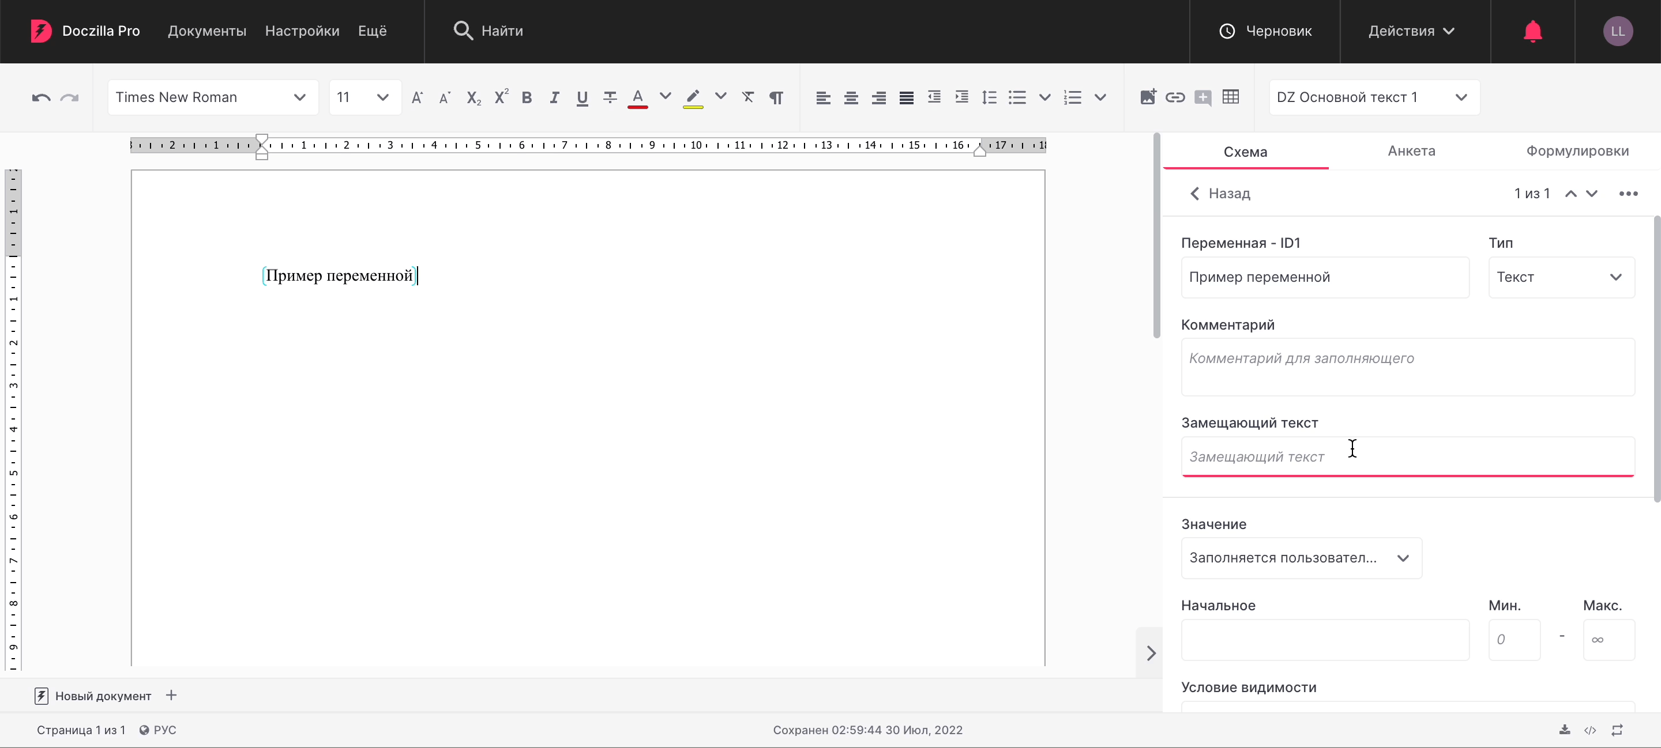Open the Действия dropdown
The height and width of the screenshot is (748, 1661).
point(1411,31)
